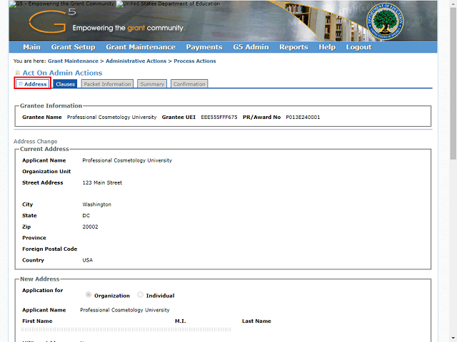Open the Grant Setup menu
Viewport: 457px width, 342px height.
pos(73,47)
